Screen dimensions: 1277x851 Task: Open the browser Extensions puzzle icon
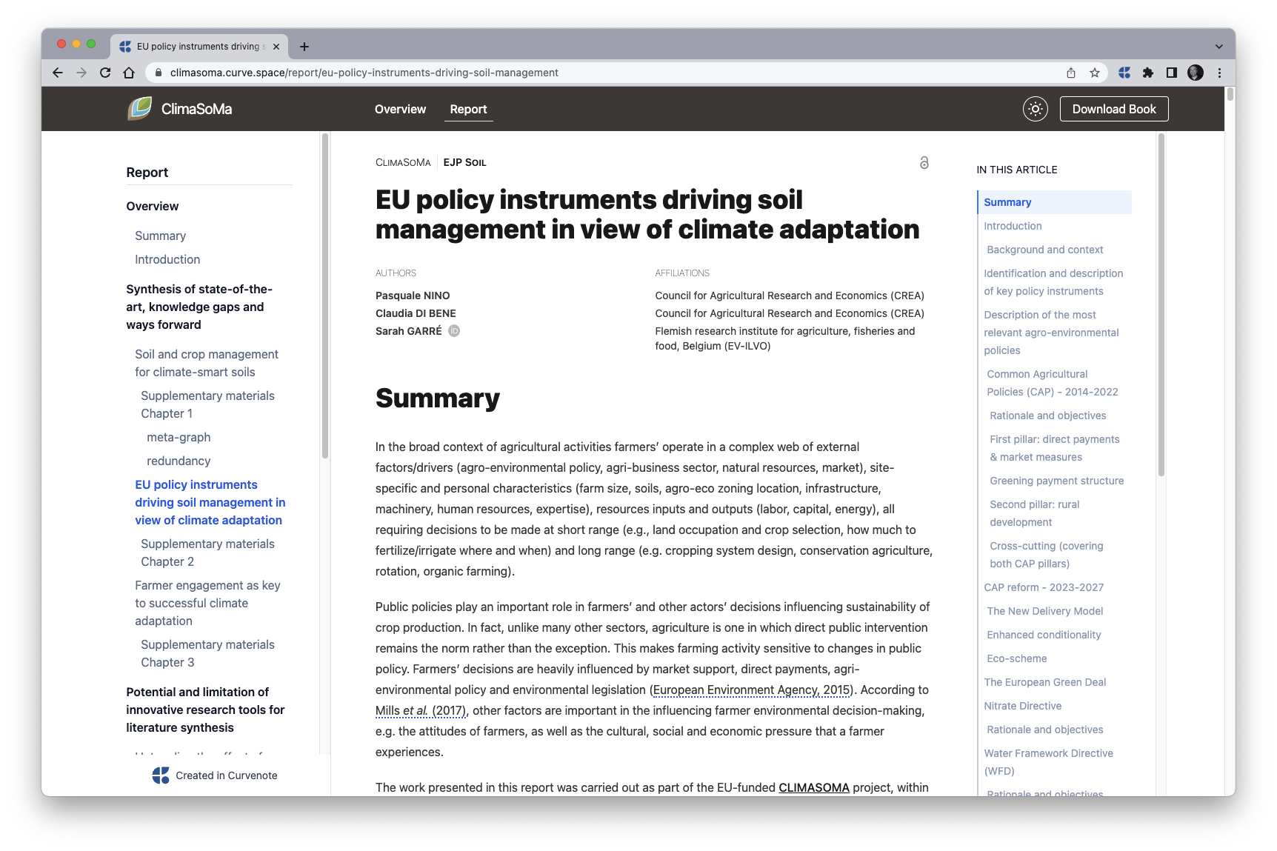[x=1148, y=73]
